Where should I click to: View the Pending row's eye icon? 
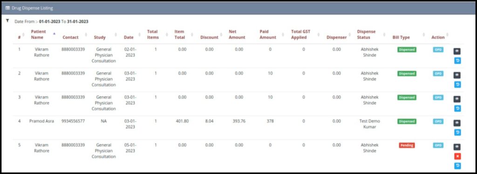[x=457, y=147]
